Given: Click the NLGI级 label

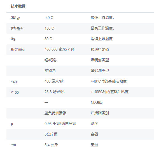Looking at the screenshot, I should coord(97,102).
